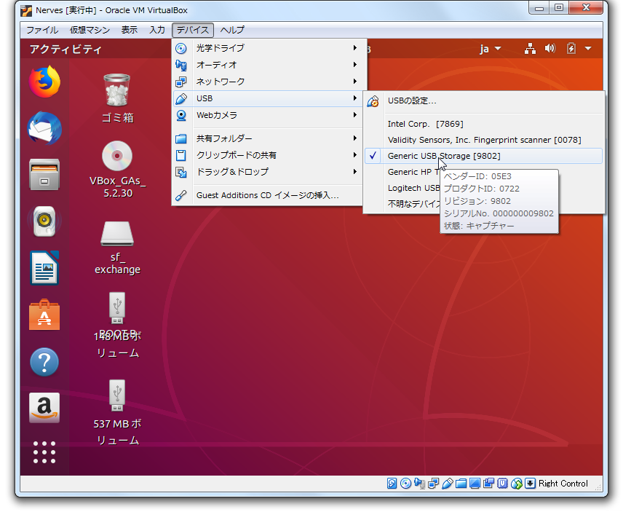Screen dimensions: 623x512
Task: Select the 148 MB volume USB icon
Action: [117, 325]
